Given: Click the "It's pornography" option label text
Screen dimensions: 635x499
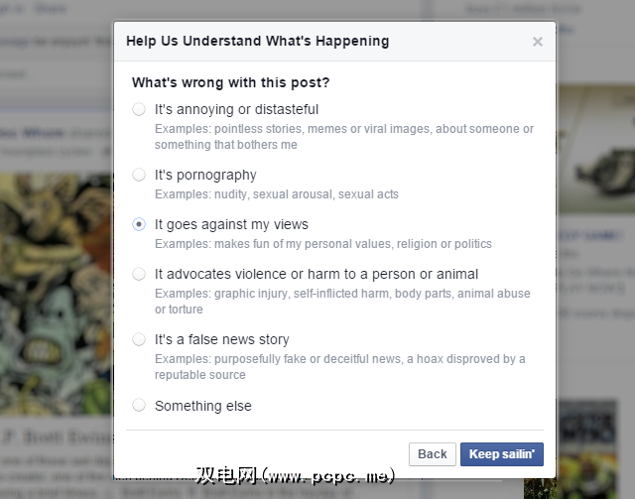Looking at the screenshot, I should tap(205, 175).
